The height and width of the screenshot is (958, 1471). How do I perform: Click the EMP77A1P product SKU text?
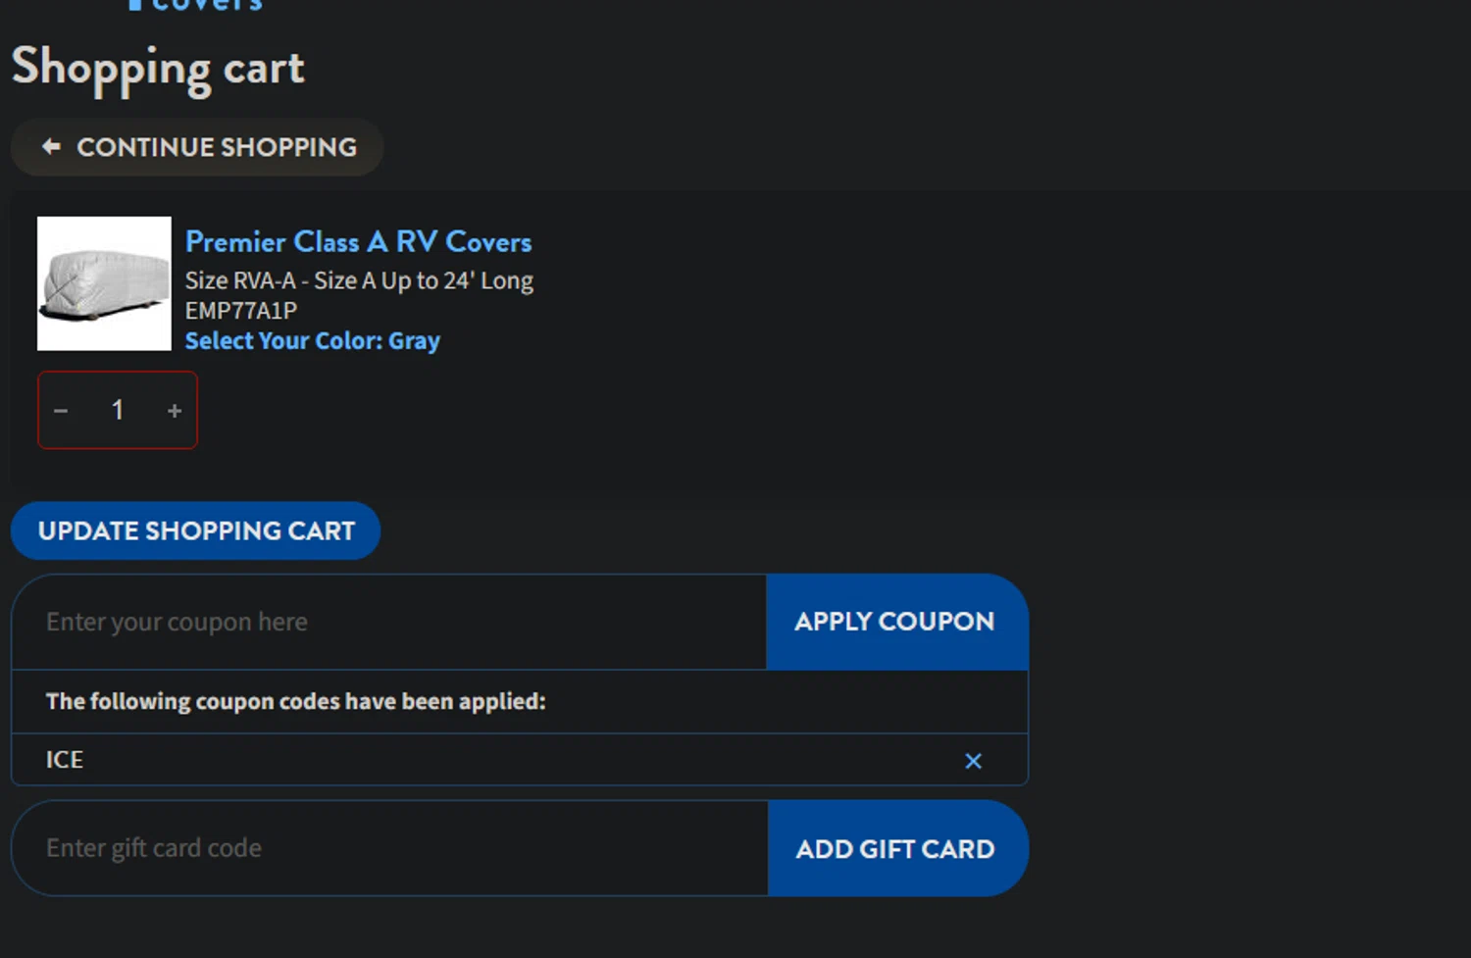(x=241, y=311)
